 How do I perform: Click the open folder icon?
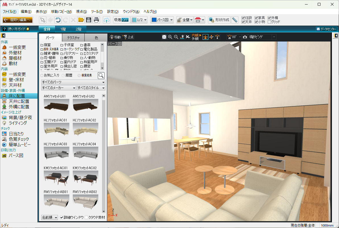click(81, 20)
